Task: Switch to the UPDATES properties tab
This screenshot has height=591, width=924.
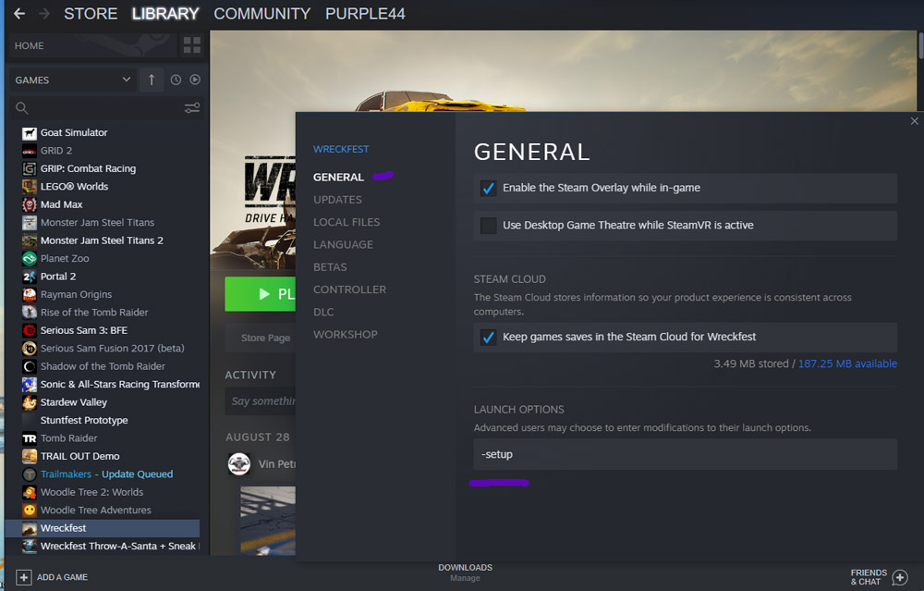Action: click(337, 200)
